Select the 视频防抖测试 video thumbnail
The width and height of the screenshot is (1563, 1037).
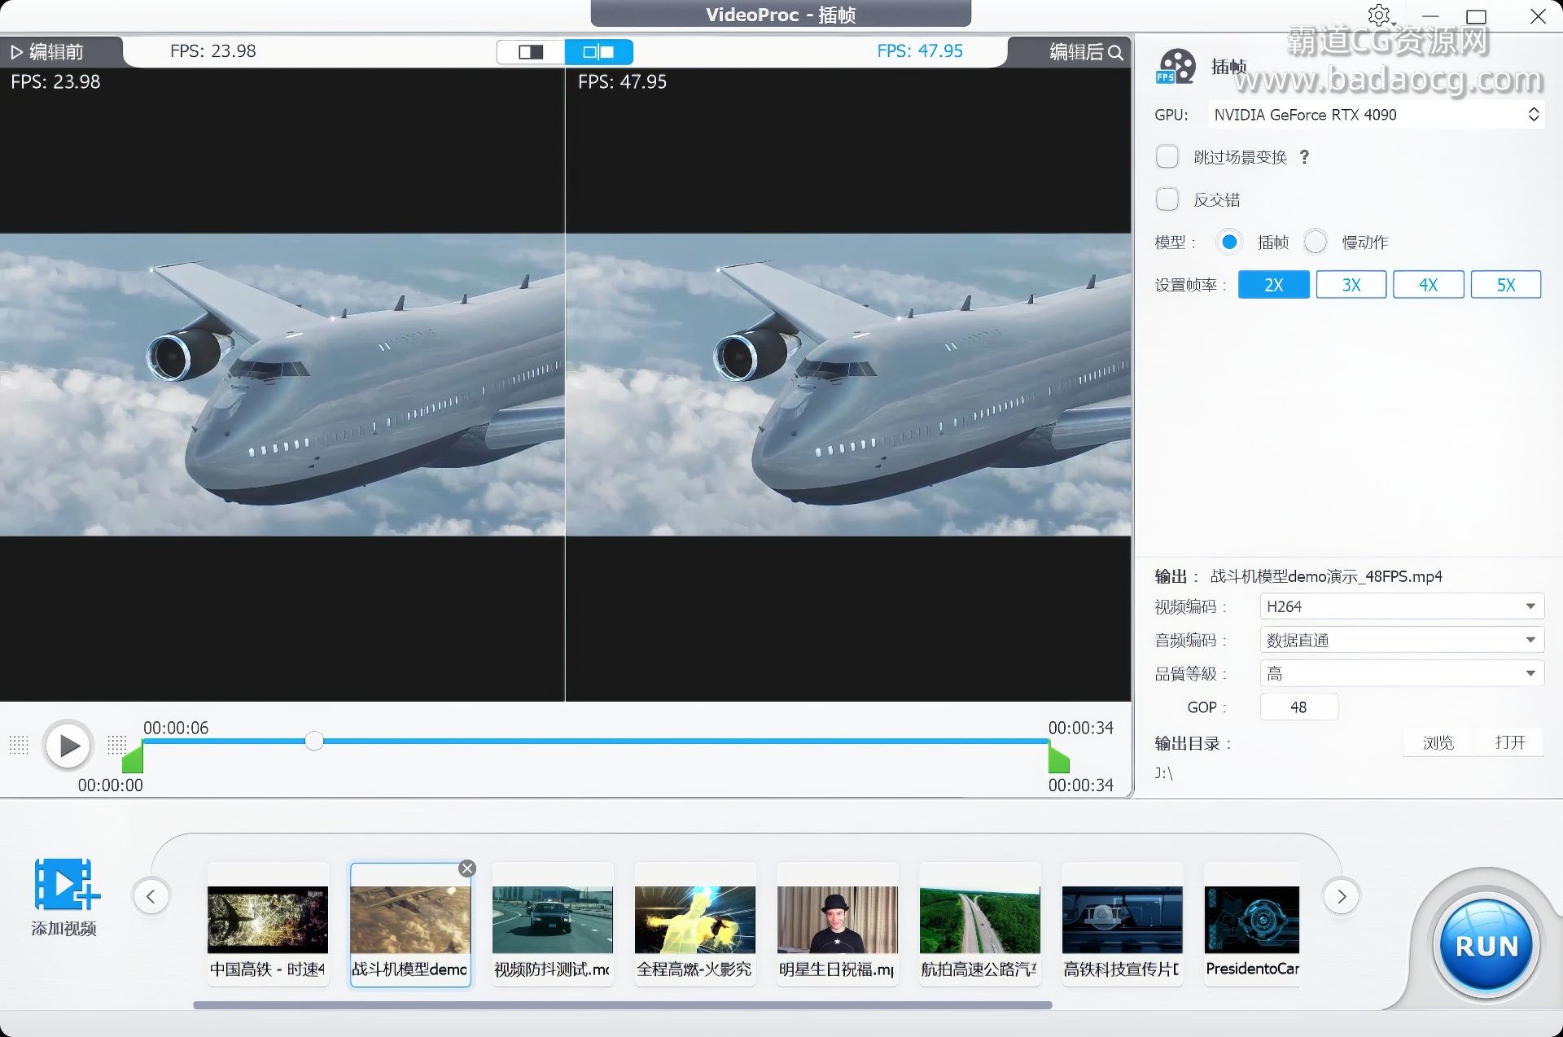pos(553,925)
